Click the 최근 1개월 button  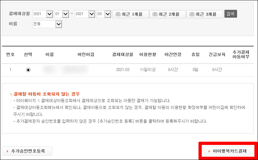pyautogui.click(x=131, y=14)
